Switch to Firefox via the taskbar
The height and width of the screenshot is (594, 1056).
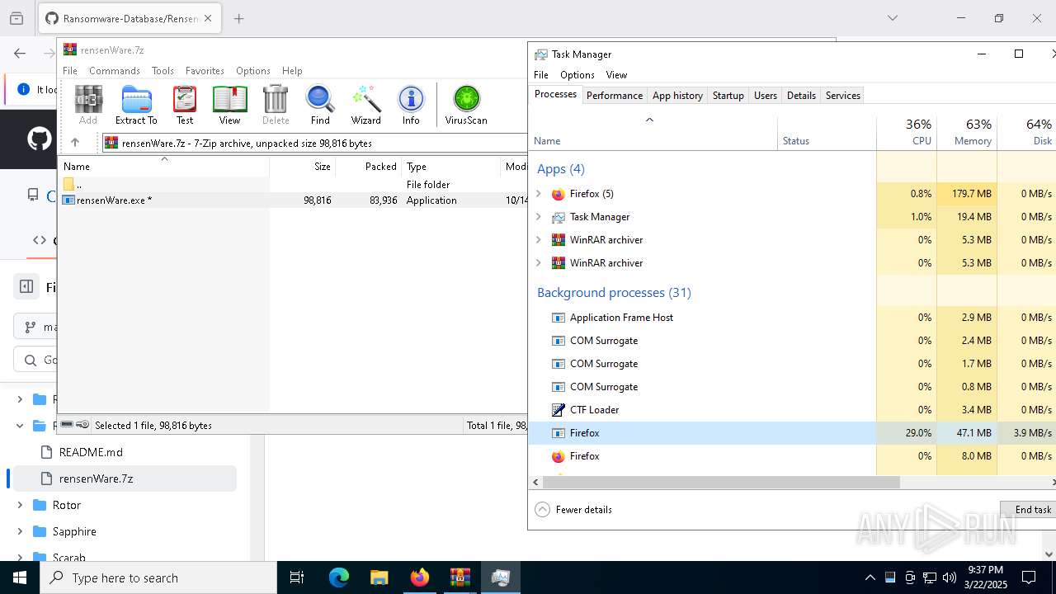pyautogui.click(x=420, y=577)
